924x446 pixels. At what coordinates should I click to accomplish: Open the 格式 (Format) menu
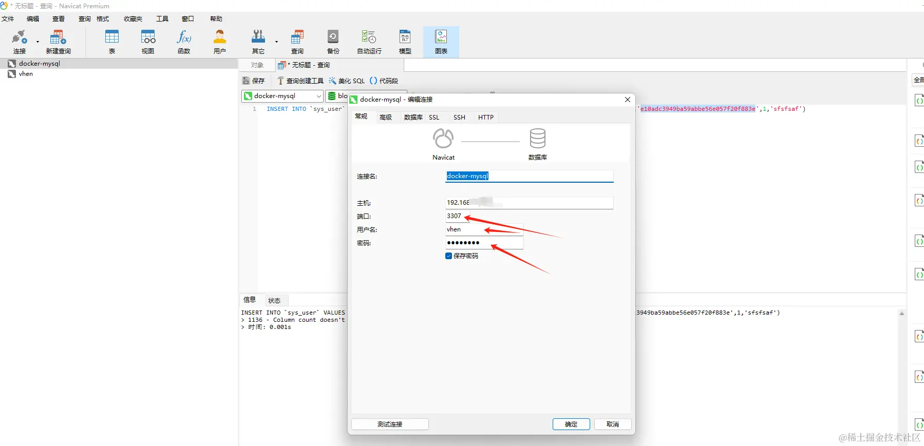pos(103,19)
